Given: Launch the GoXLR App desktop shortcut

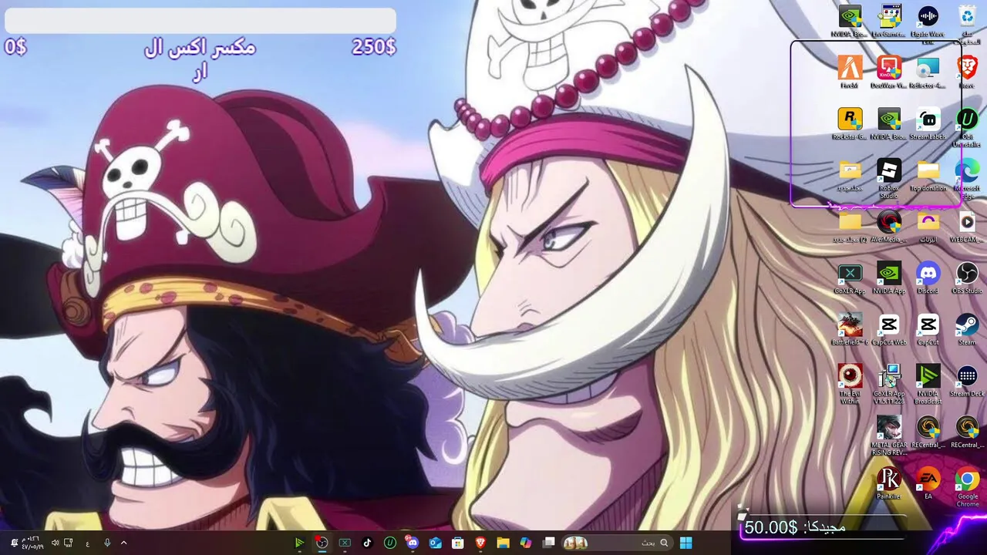Looking at the screenshot, I should [850, 277].
